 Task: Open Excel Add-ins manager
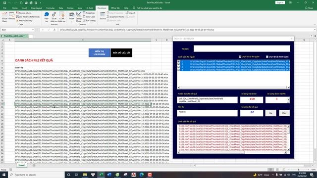click(x=54, y=17)
